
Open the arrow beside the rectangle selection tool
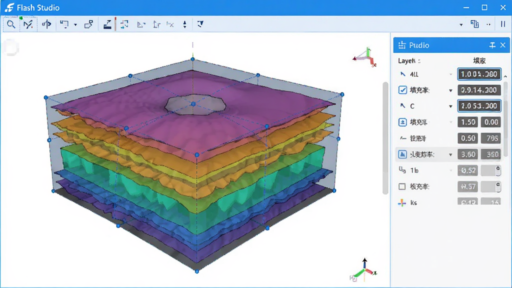[x=75, y=24]
